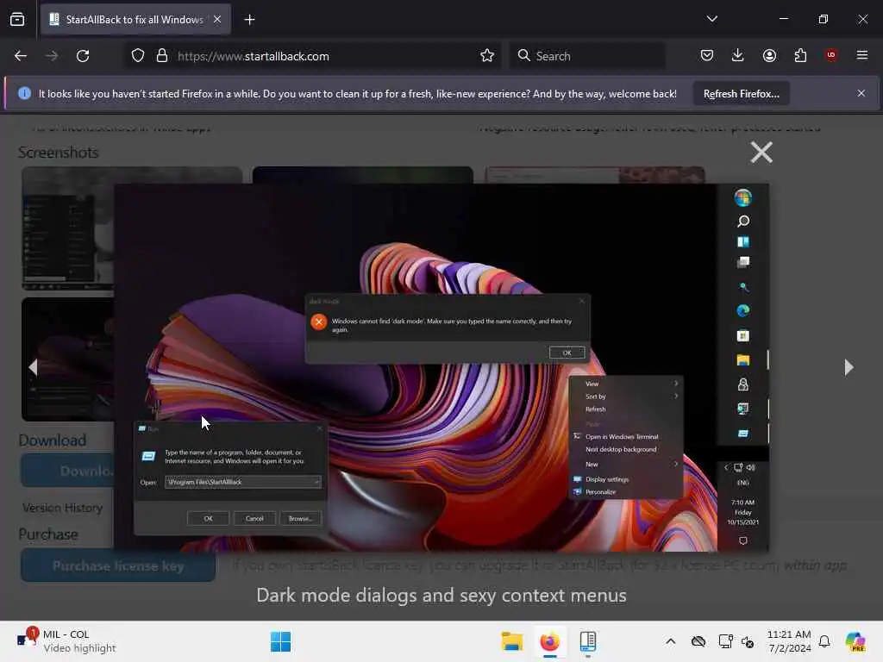Image resolution: width=883 pixels, height=662 pixels.
Task: Open the StartAllBack taskbar app icon
Action: [587, 641]
